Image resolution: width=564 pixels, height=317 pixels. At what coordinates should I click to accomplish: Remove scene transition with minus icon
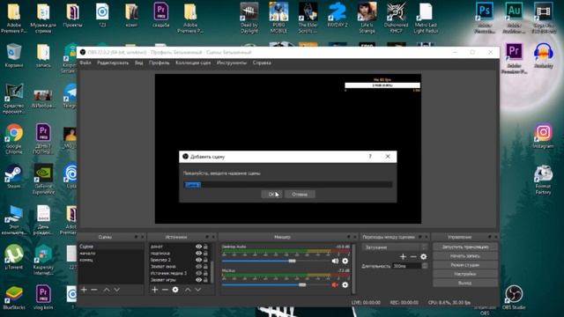pos(413,256)
